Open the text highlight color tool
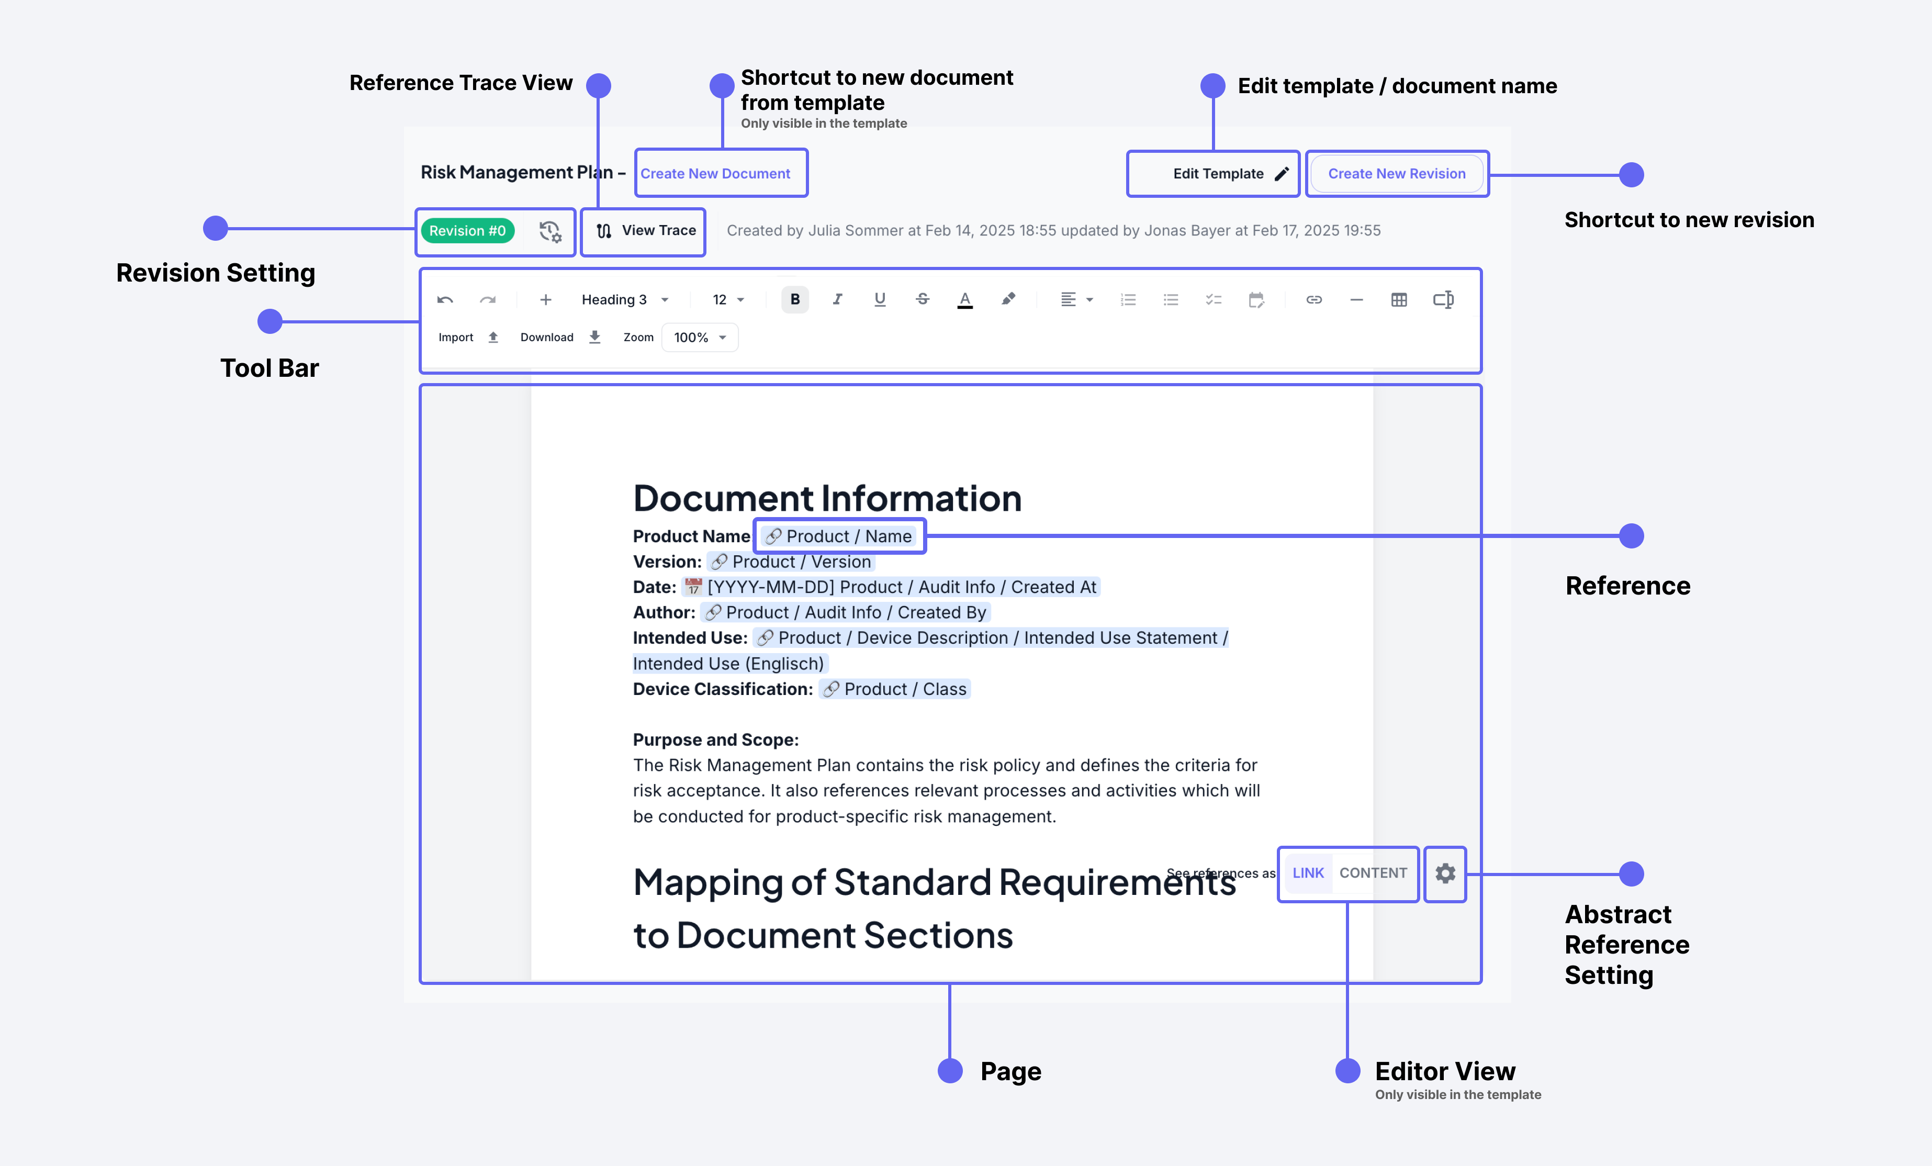This screenshot has width=1932, height=1166. click(1008, 299)
